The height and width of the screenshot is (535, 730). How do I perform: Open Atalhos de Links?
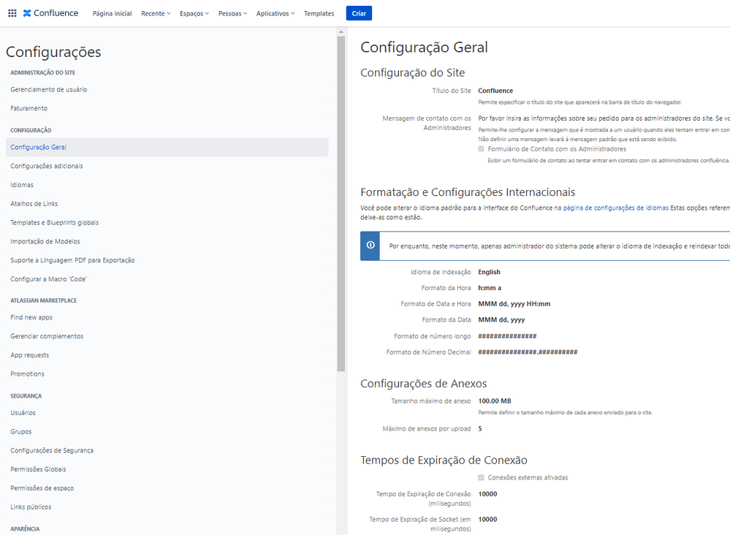pos(34,204)
